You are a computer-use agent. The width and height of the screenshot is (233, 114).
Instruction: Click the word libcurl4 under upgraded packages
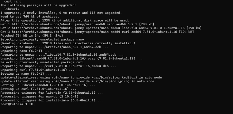(12, 9)
